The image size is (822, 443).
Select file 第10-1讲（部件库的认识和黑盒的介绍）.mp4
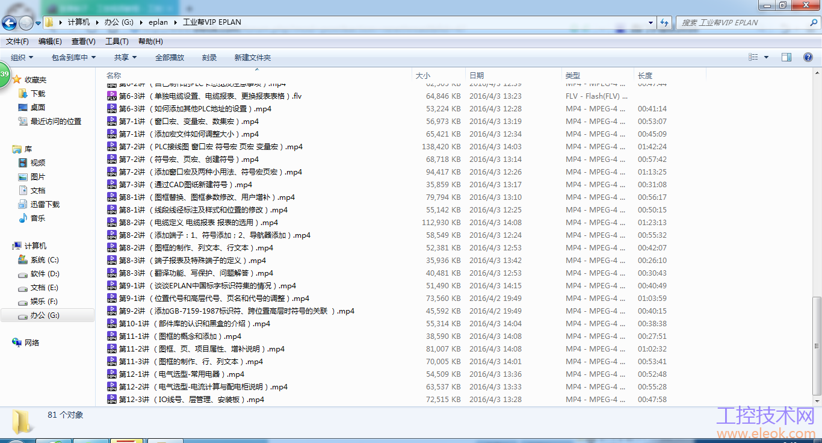click(194, 323)
